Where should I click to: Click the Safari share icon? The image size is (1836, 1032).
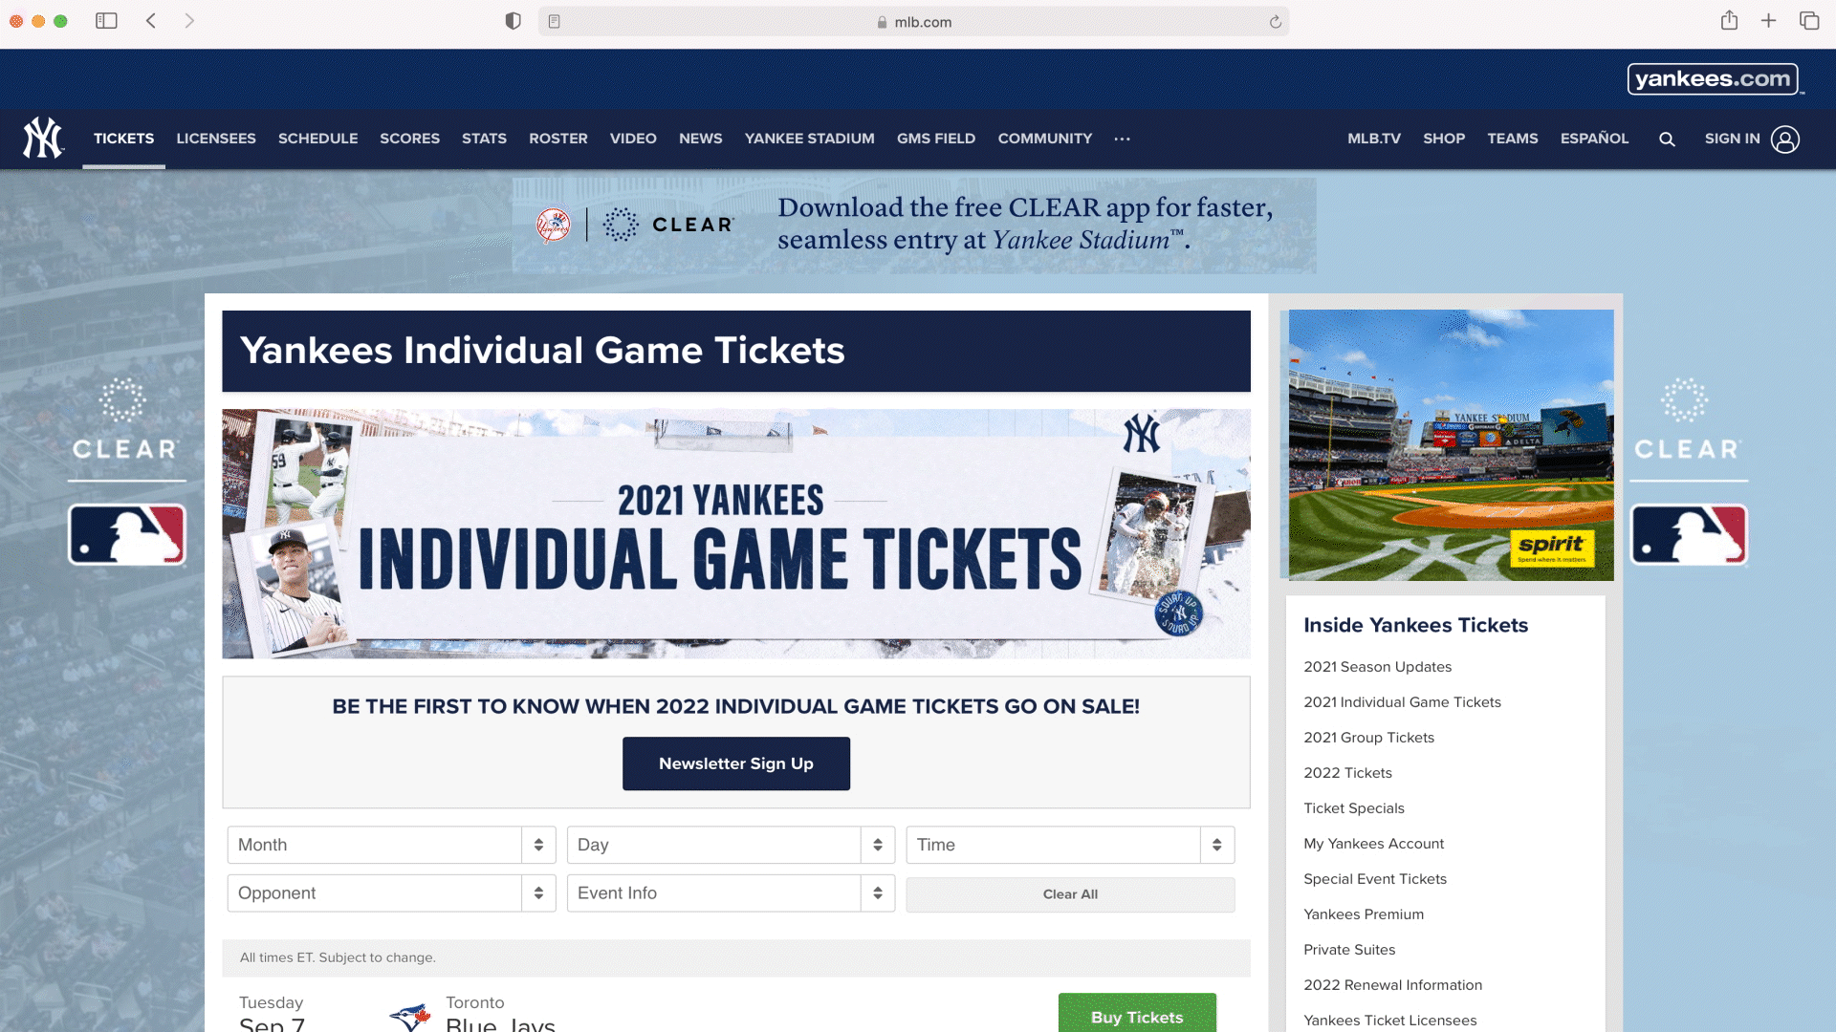pyautogui.click(x=1729, y=21)
